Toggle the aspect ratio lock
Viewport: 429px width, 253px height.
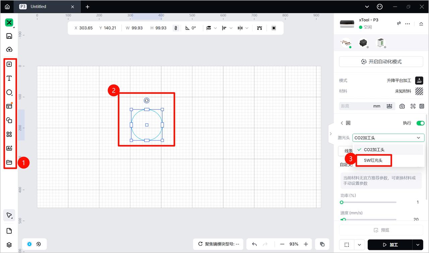176,28
